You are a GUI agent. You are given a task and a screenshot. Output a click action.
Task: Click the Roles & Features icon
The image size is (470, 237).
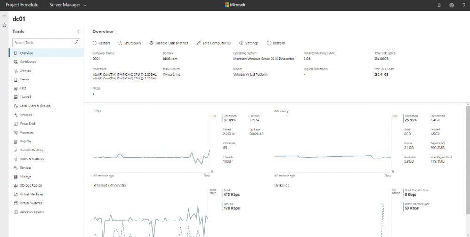[x=16, y=159]
